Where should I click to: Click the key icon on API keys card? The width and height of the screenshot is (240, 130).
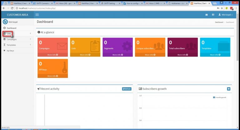pos(65,67)
